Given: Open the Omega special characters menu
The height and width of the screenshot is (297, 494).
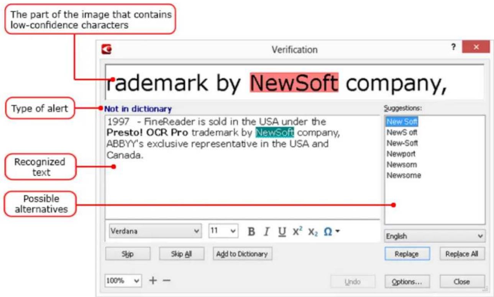Looking at the screenshot, I should point(332,232).
